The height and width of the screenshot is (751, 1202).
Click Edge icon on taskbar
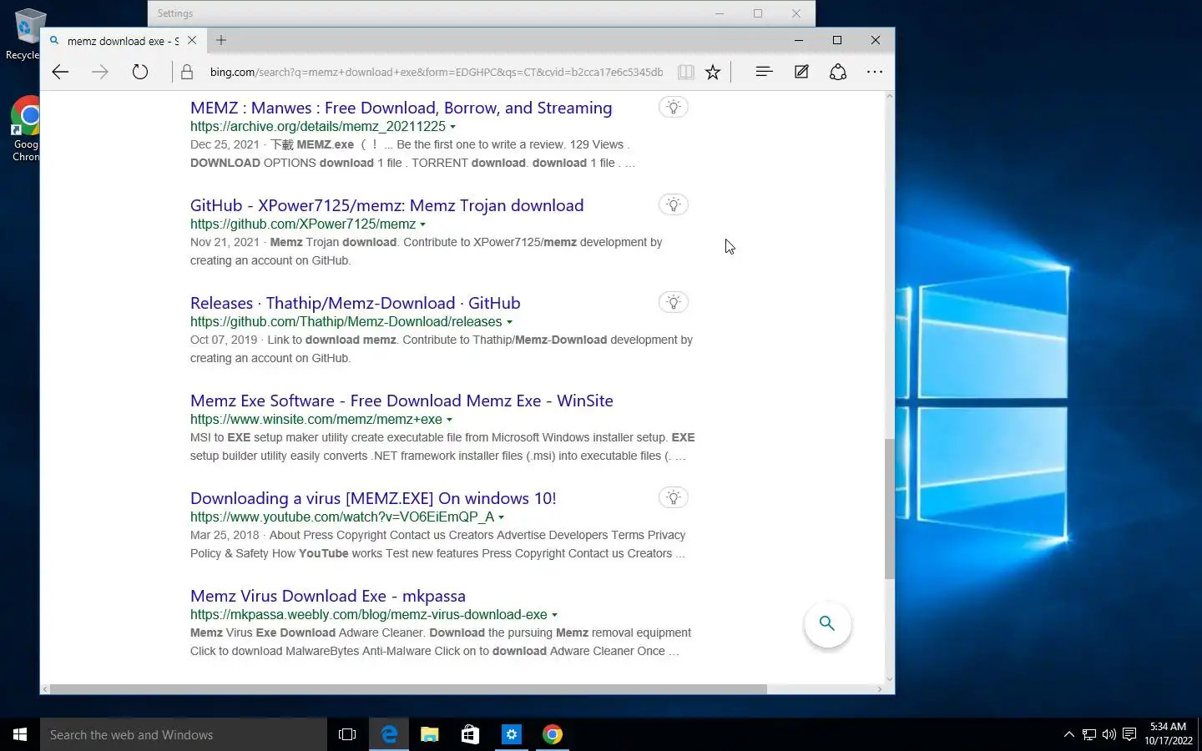pyautogui.click(x=389, y=734)
